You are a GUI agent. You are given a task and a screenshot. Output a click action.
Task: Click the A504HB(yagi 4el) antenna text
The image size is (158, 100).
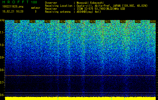(x=89, y=12)
